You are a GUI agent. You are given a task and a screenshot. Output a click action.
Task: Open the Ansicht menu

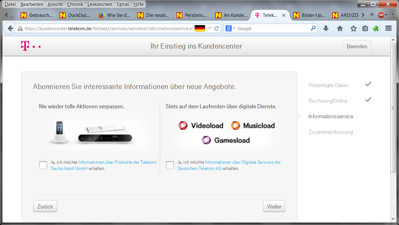tap(55, 4)
